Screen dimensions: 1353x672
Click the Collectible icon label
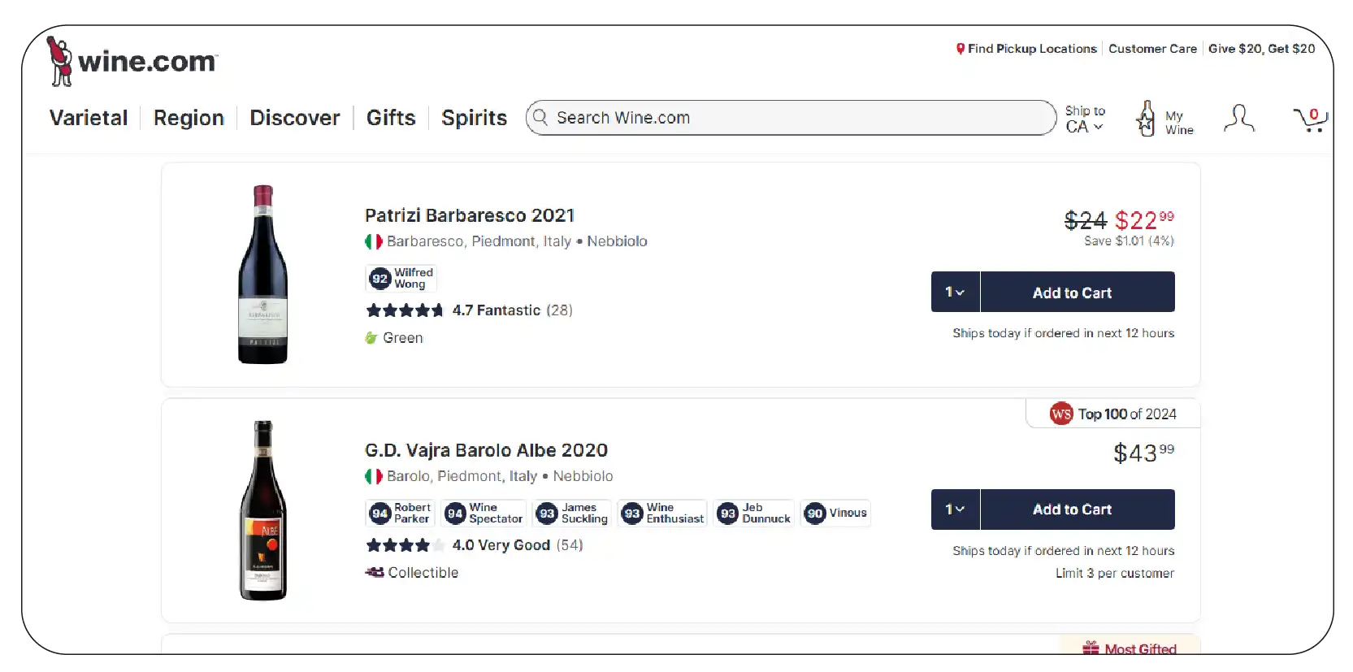[x=412, y=573]
